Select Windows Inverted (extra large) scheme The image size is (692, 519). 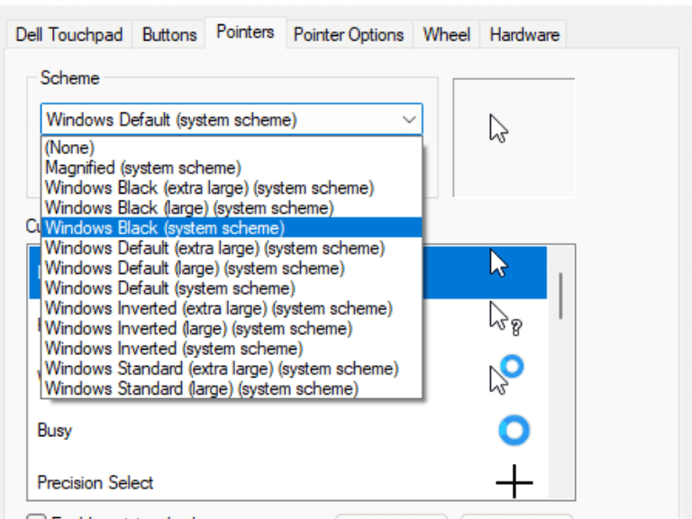[232, 308]
